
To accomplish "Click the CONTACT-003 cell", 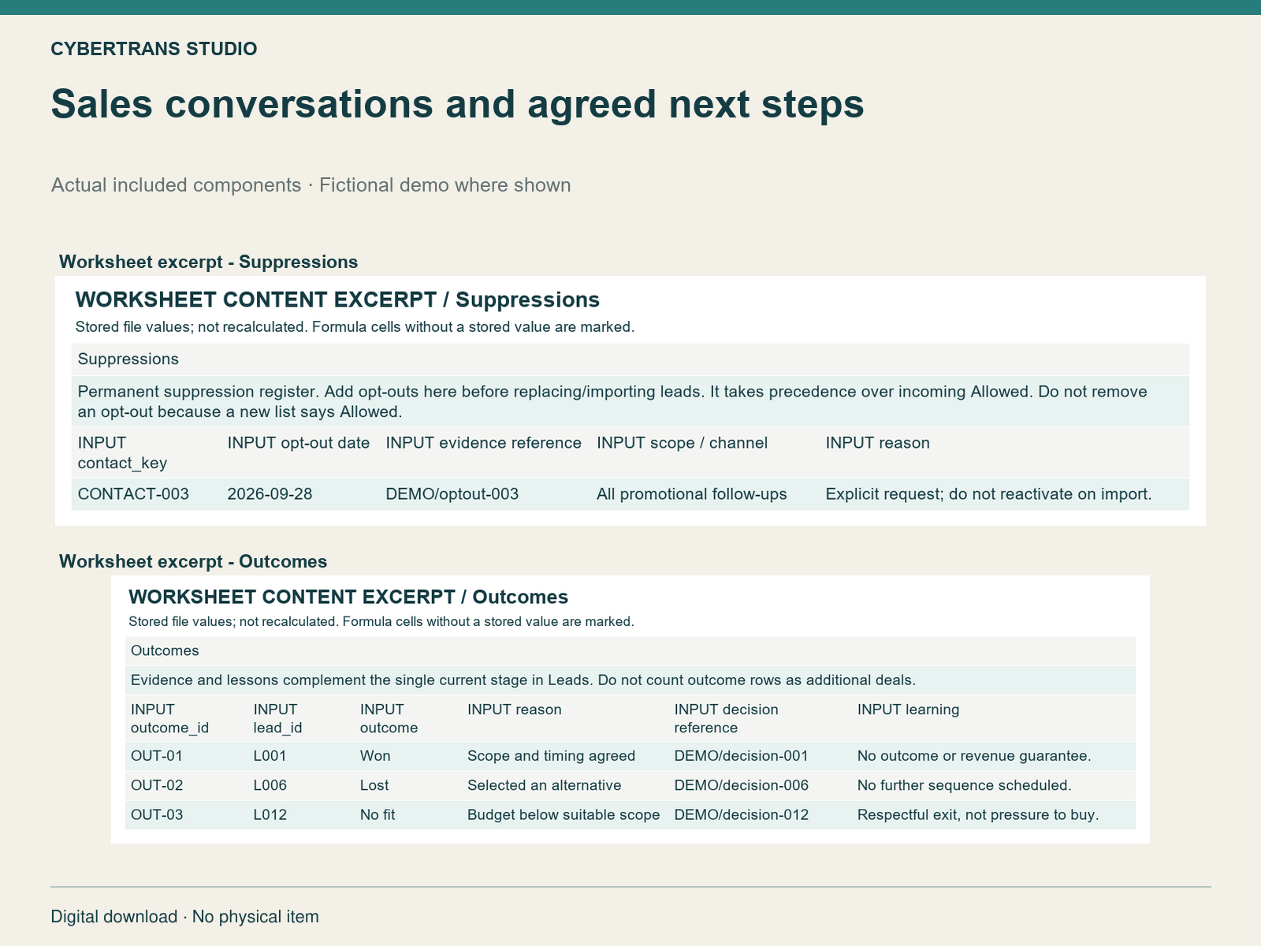I will click(133, 494).
